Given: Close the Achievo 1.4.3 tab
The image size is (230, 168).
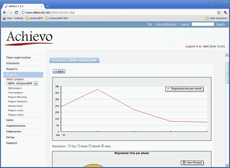Looking at the screenshot, I should pyautogui.click(x=41, y=6).
